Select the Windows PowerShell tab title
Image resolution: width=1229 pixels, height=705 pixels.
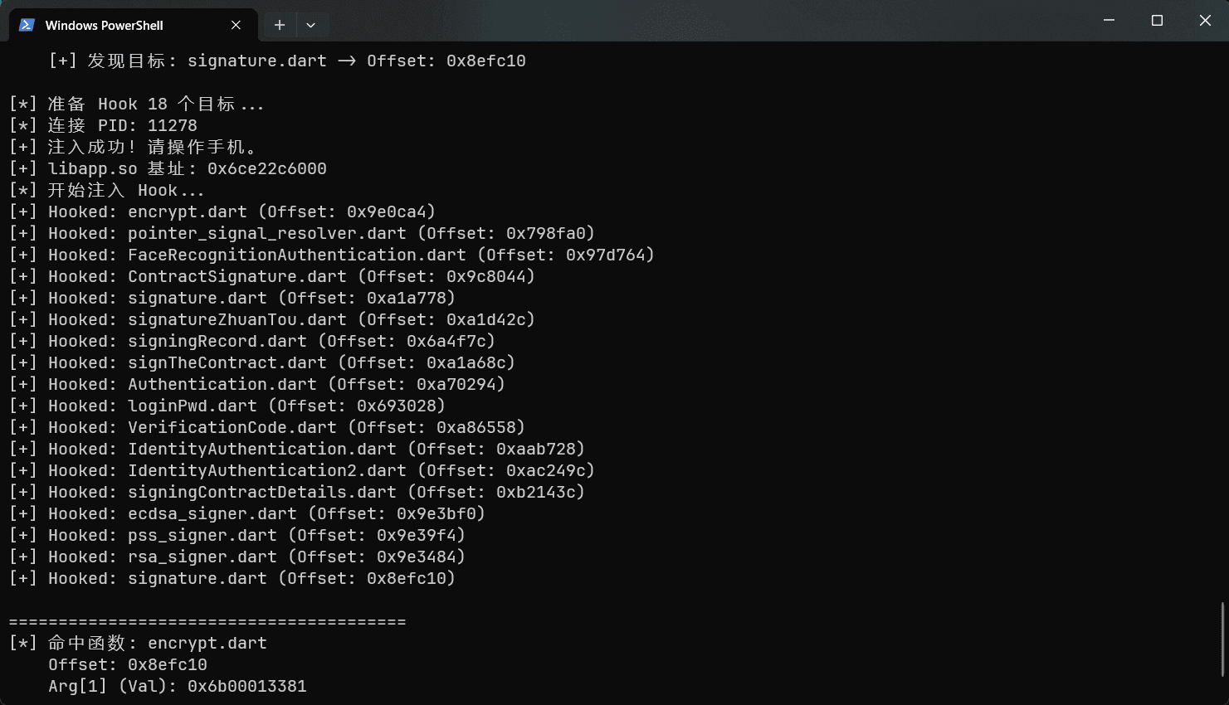coord(104,26)
